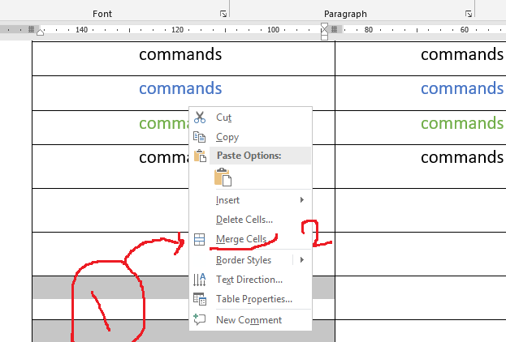Click the indent marker near ruler mark 100

(x=325, y=31)
